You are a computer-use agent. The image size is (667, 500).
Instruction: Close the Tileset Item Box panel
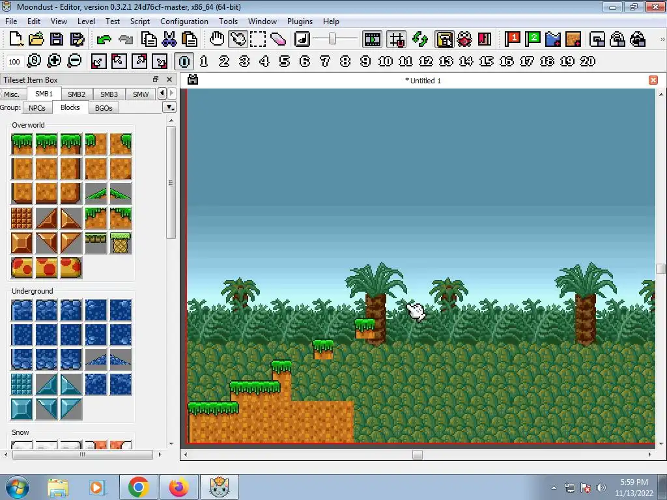click(169, 79)
